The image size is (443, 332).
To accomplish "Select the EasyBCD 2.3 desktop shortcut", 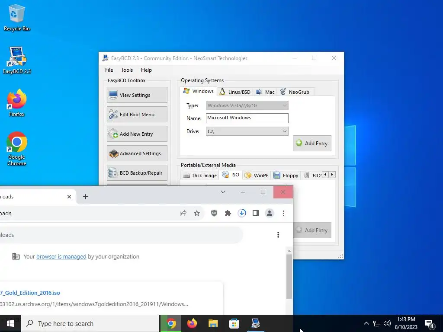I will [x=17, y=60].
